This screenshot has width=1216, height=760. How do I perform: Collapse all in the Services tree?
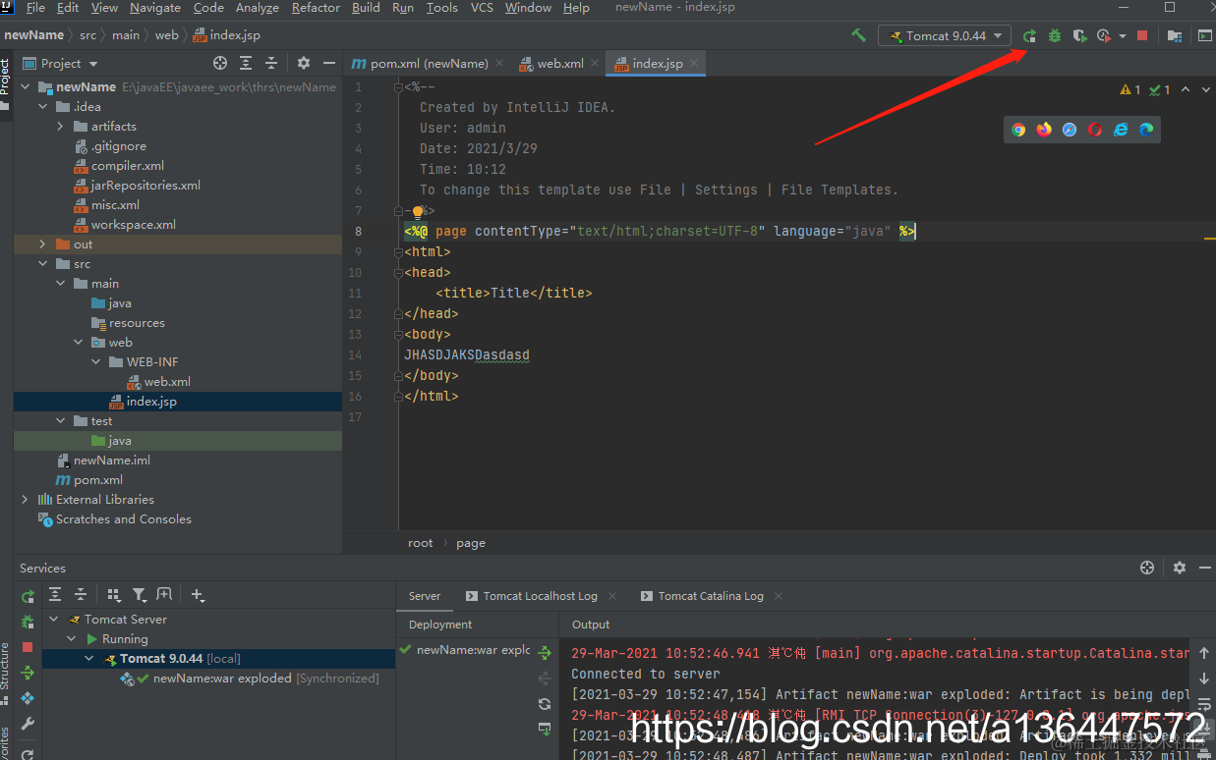(x=81, y=594)
